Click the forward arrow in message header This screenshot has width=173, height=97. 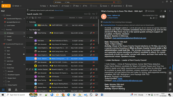click(154, 18)
